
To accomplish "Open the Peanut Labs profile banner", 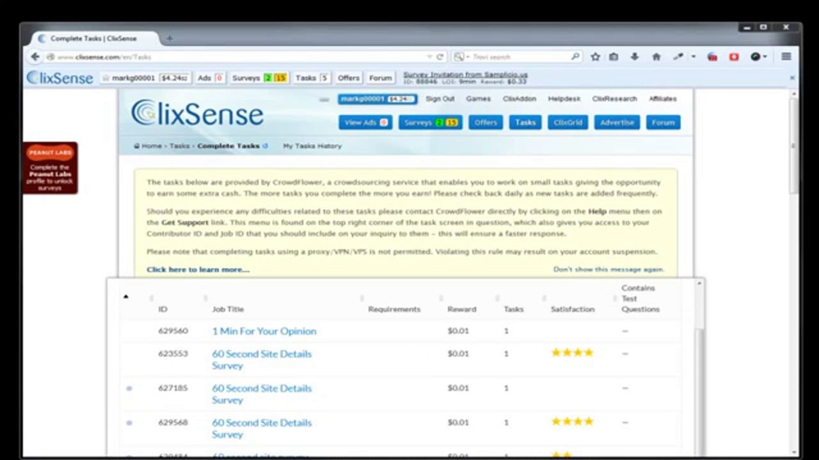I will click(50, 168).
